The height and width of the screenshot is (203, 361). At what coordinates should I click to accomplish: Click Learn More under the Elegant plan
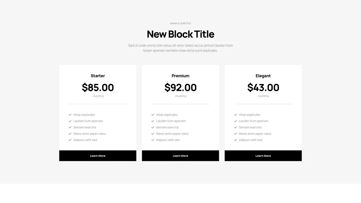pos(263,156)
